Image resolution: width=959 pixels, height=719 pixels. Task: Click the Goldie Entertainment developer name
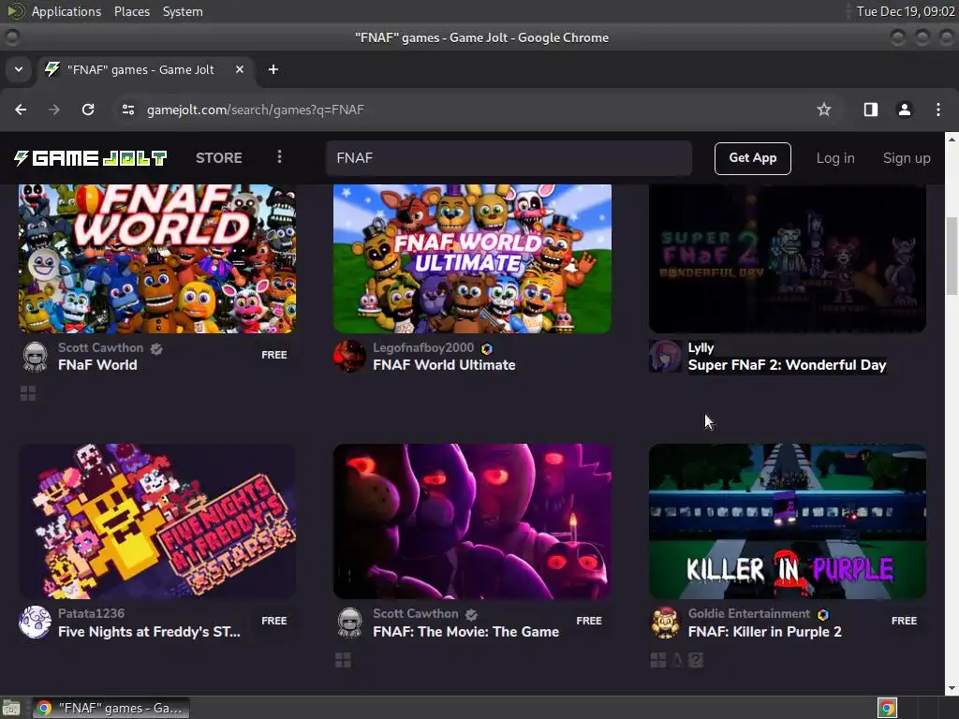pyautogui.click(x=749, y=613)
